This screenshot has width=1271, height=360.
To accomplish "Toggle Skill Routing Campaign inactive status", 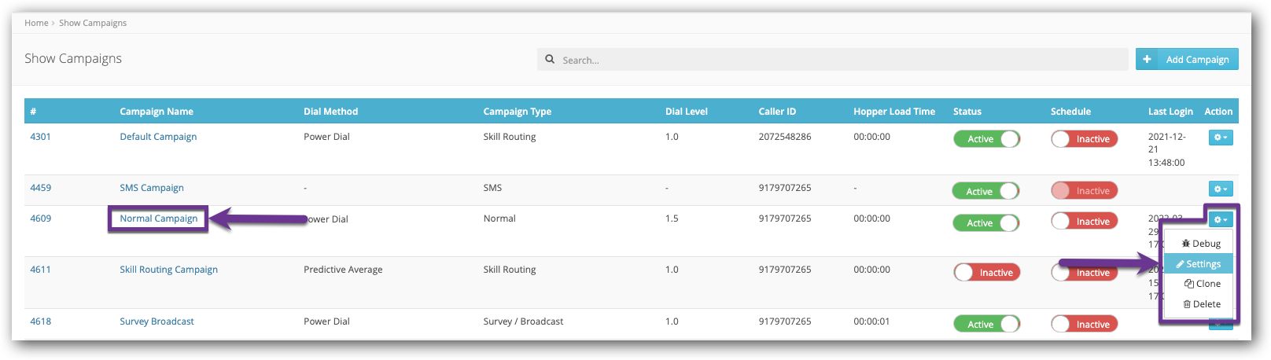I will pyautogui.click(x=986, y=273).
